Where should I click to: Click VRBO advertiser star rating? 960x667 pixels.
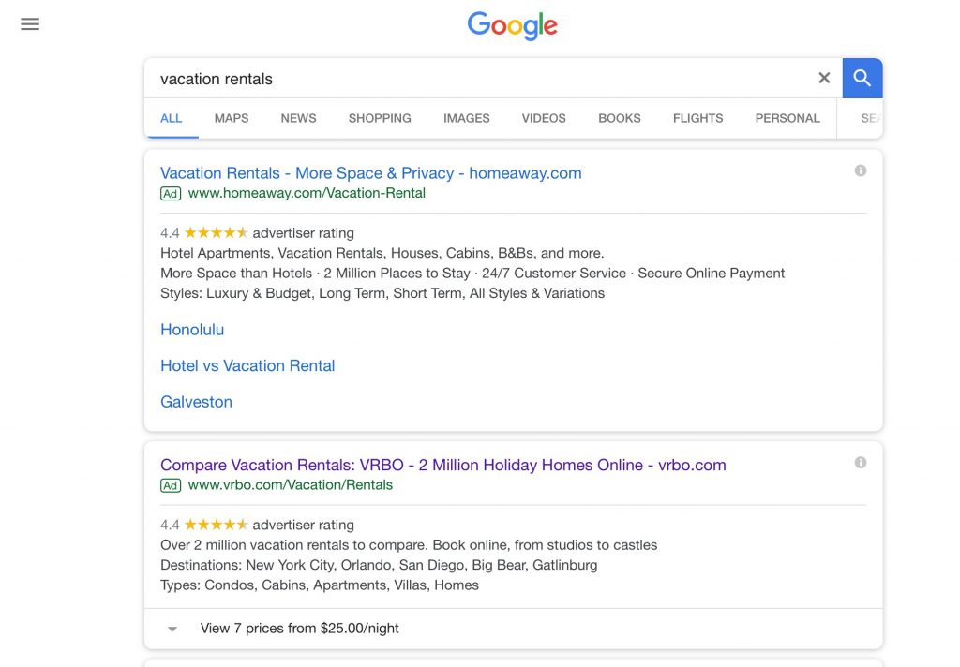pyautogui.click(x=217, y=525)
